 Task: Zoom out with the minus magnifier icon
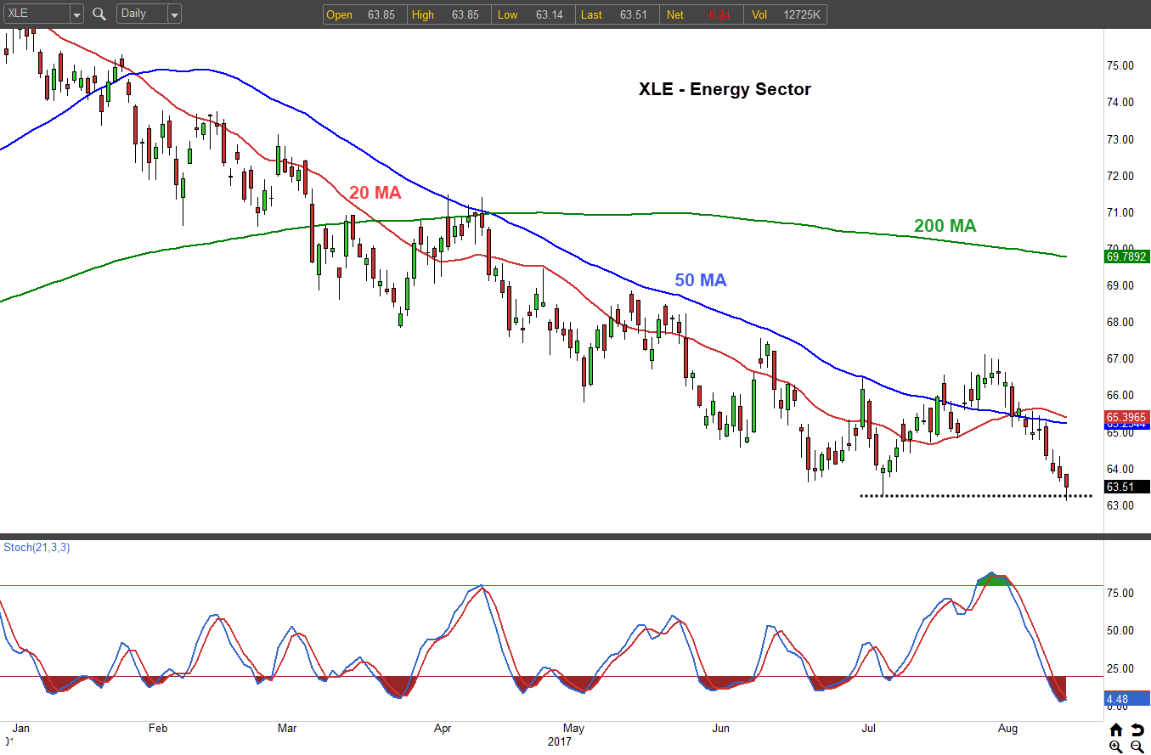1137,747
